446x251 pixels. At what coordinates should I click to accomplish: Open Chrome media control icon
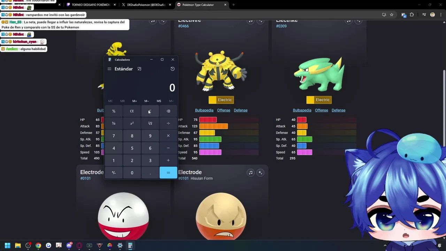pos(424,15)
